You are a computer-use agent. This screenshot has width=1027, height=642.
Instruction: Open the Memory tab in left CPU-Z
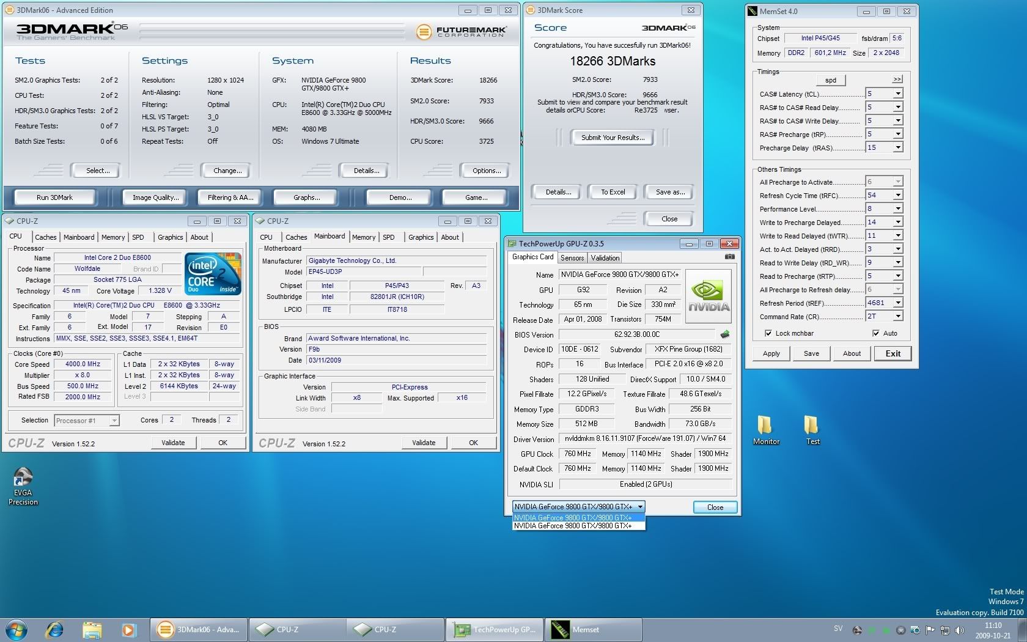pos(113,237)
